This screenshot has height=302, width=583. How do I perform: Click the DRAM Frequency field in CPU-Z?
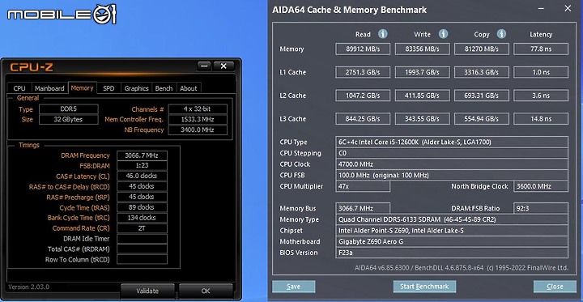click(142, 155)
